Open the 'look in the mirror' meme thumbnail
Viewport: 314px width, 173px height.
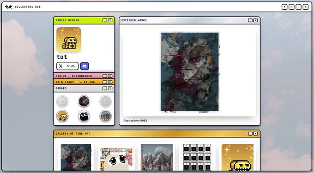[x=116, y=159]
